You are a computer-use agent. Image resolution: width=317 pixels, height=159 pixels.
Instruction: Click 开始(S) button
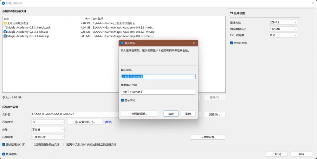[x=276, y=154]
